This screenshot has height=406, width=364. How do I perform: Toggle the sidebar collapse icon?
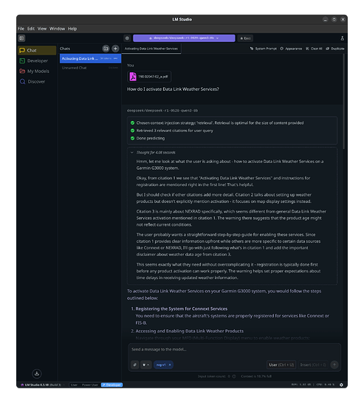click(x=21, y=38)
